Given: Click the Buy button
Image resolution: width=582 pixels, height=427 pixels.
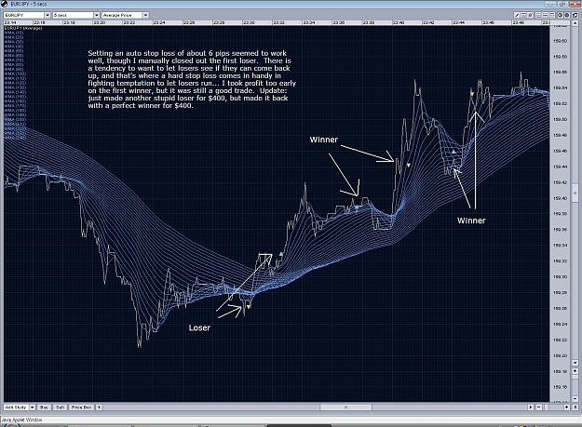Looking at the screenshot, I should coord(44,407).
